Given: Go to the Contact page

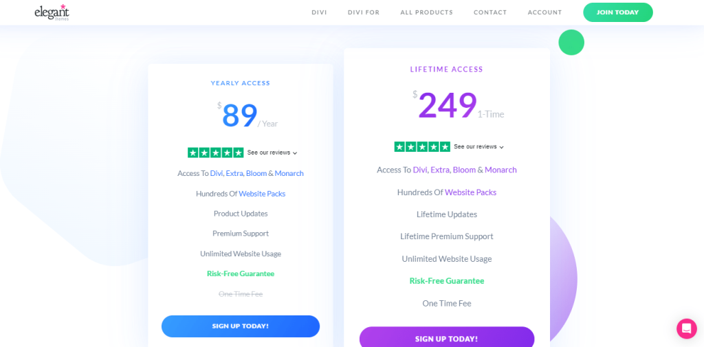Looking at the screenshot, I should [490, 12].
